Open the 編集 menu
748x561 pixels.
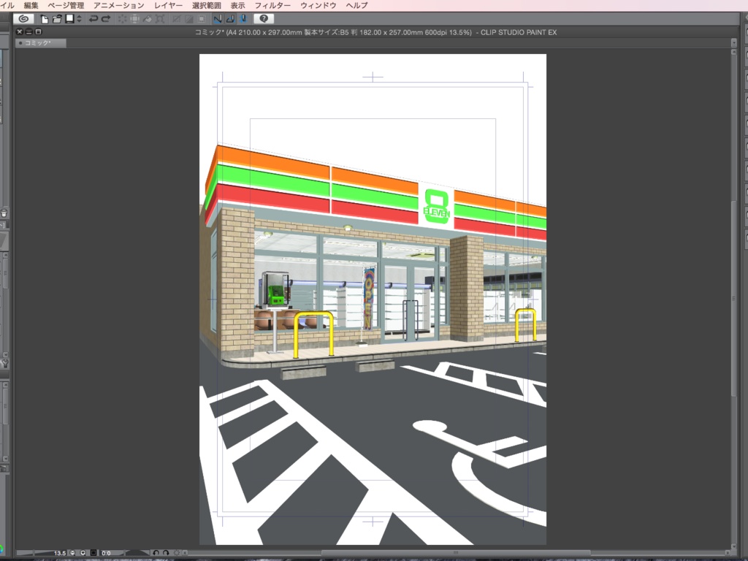pos(31,5)
